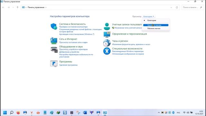Open the Hardware and Sound printer icon
206x116 pixels.
point(54,50)
